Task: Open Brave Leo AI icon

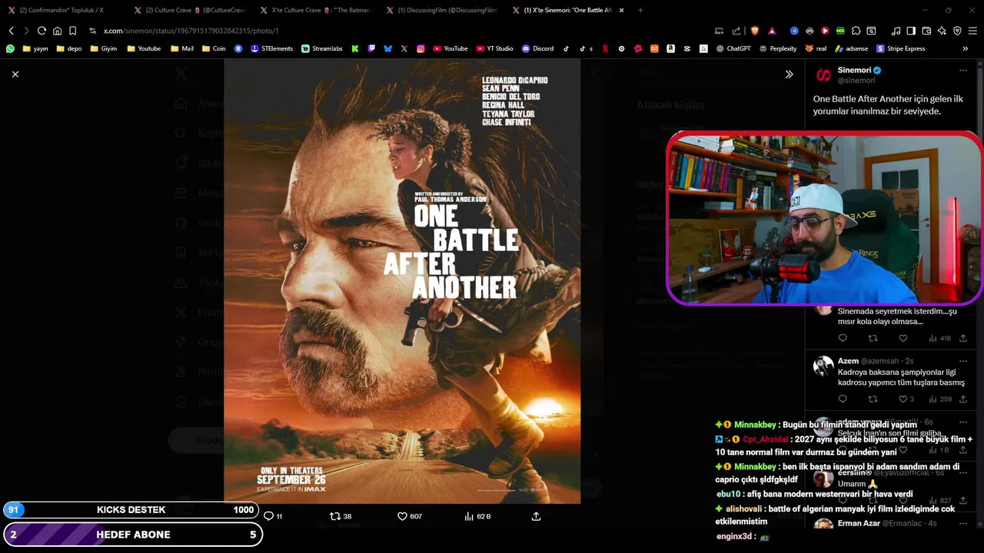Action: tap(942, 31)
